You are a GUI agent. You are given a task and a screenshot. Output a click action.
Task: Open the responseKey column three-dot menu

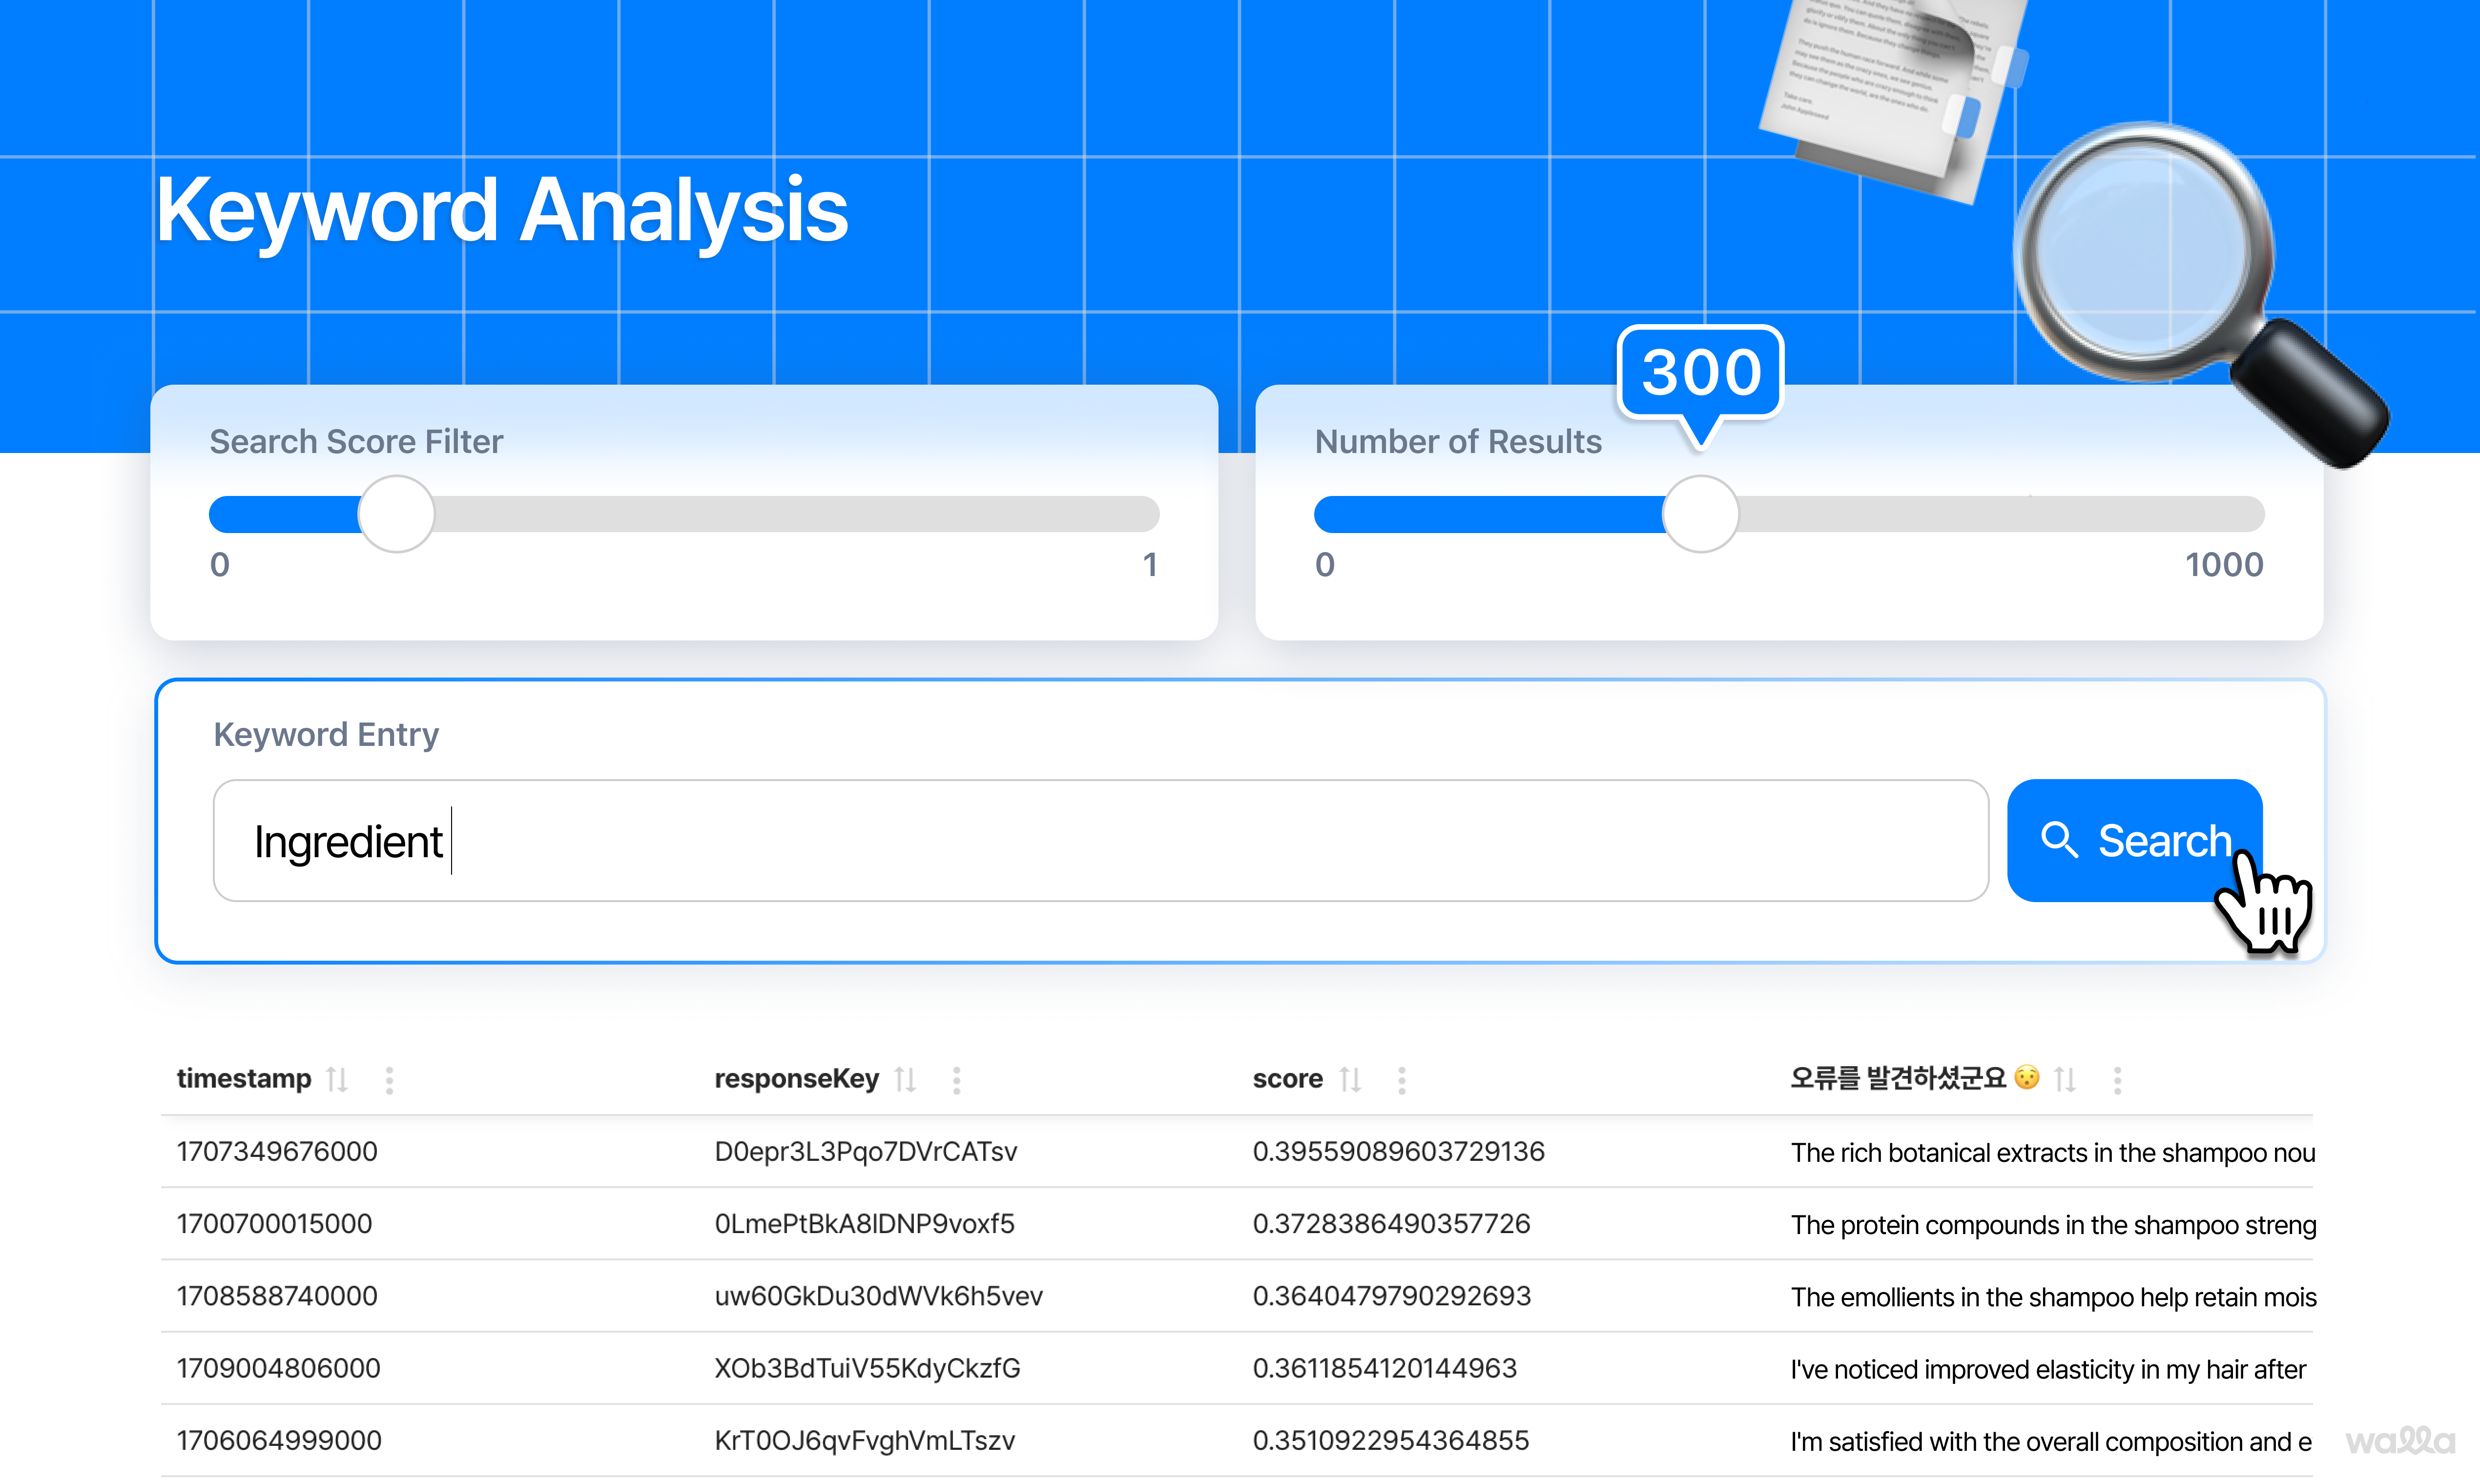click(x=957, y=1079)
